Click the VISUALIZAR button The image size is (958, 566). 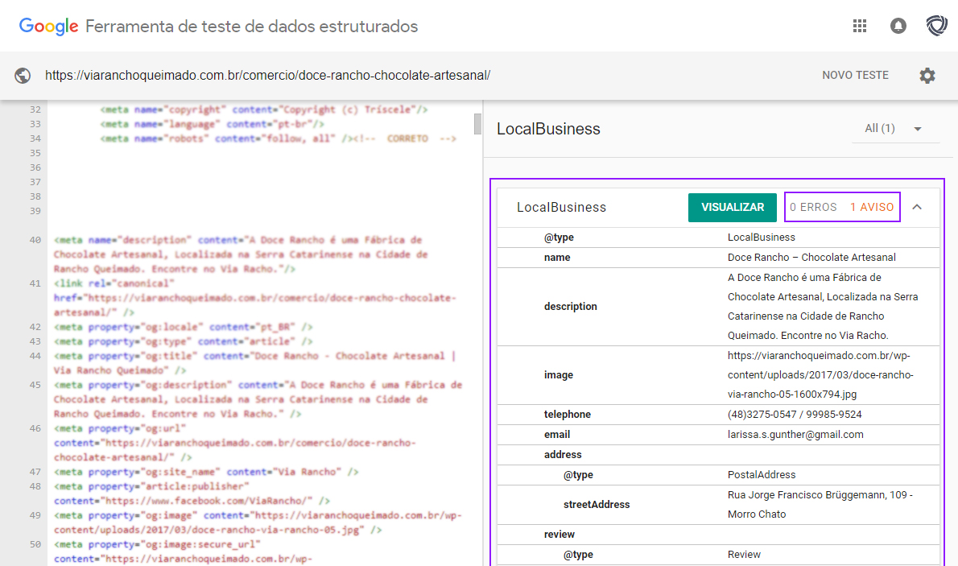pyautogui.click(x=733, y=207)
